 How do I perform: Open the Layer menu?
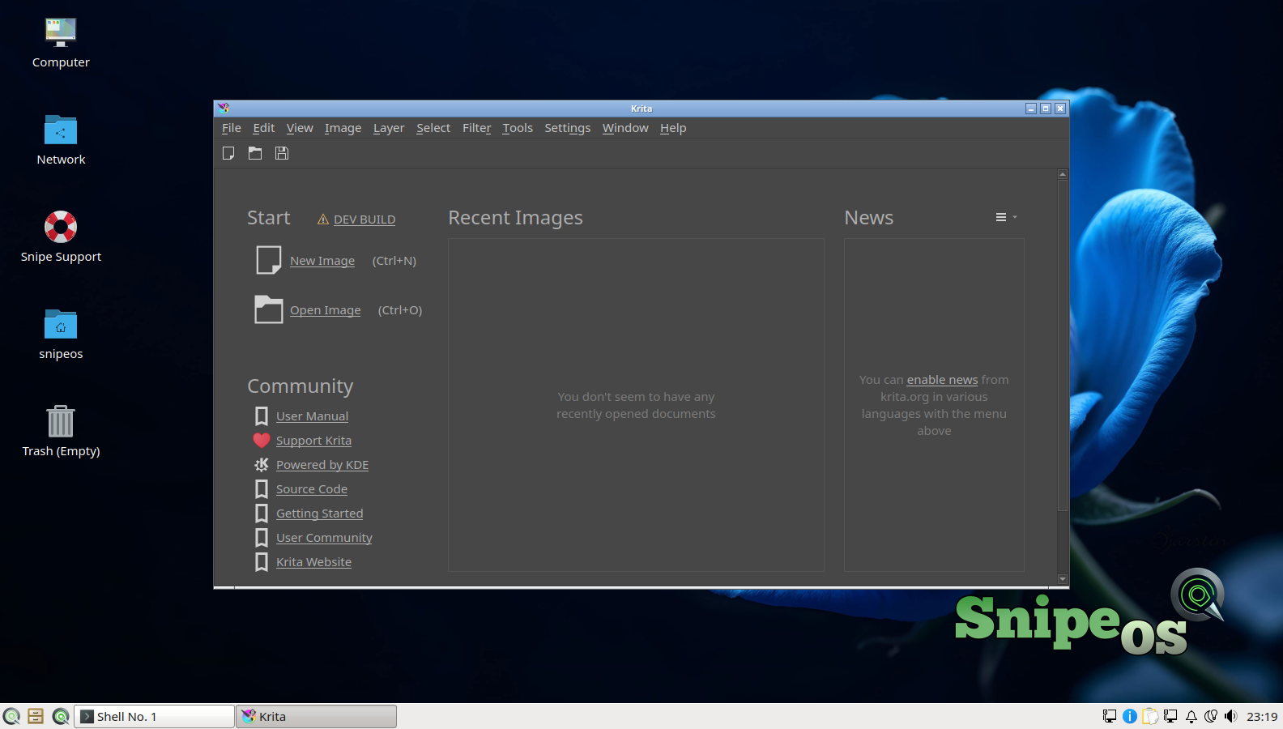[x=389, y=128]
